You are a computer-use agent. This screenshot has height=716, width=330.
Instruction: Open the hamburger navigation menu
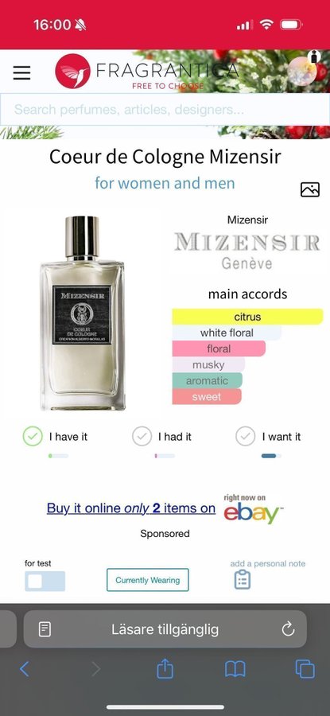(x=21, y=72)
